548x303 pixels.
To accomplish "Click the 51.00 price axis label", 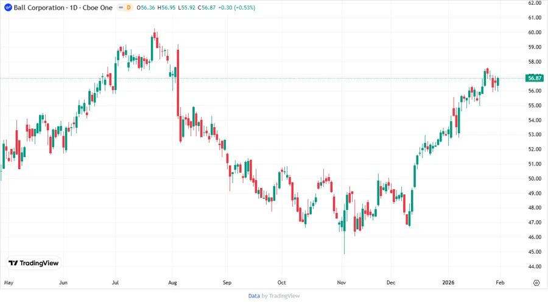I will (535, 164).
